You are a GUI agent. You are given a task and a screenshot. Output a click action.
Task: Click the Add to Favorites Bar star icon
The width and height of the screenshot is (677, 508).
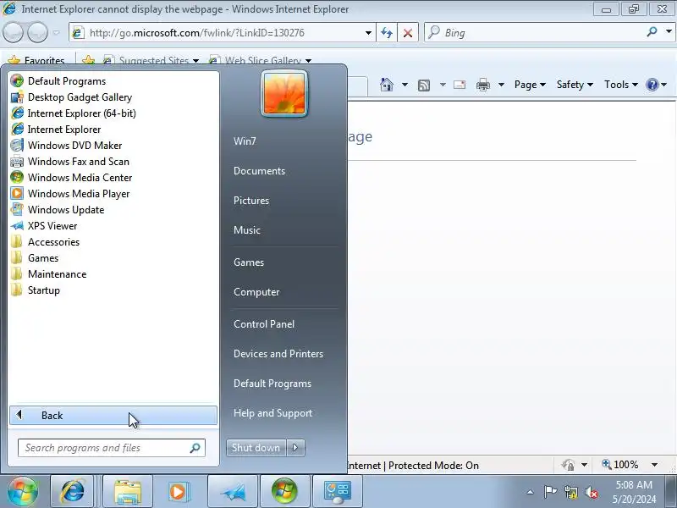click(x=88, y=60)
